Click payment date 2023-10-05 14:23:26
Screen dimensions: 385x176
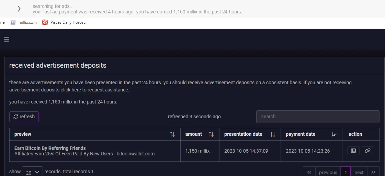click(x=308, y=151)
